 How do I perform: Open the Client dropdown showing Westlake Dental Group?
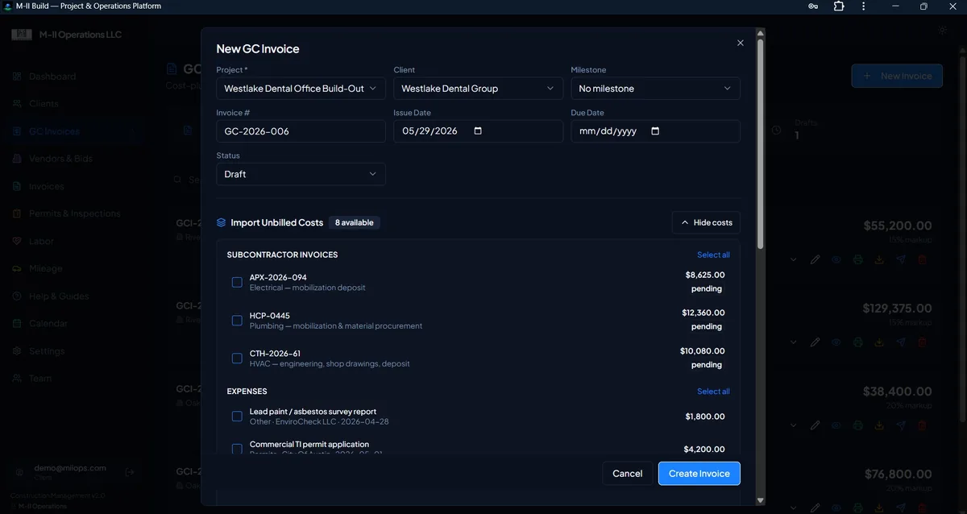point(478,89)
